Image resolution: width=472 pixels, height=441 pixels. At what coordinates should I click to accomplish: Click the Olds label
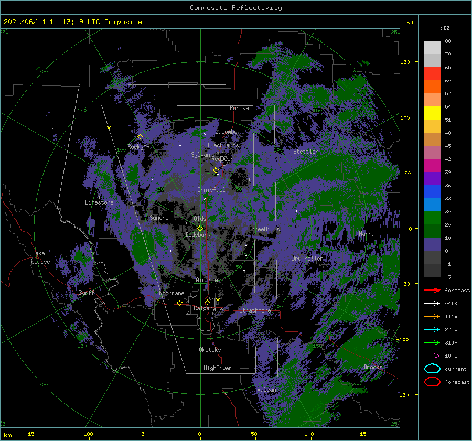pyautogui.click(x=200, y=219)
